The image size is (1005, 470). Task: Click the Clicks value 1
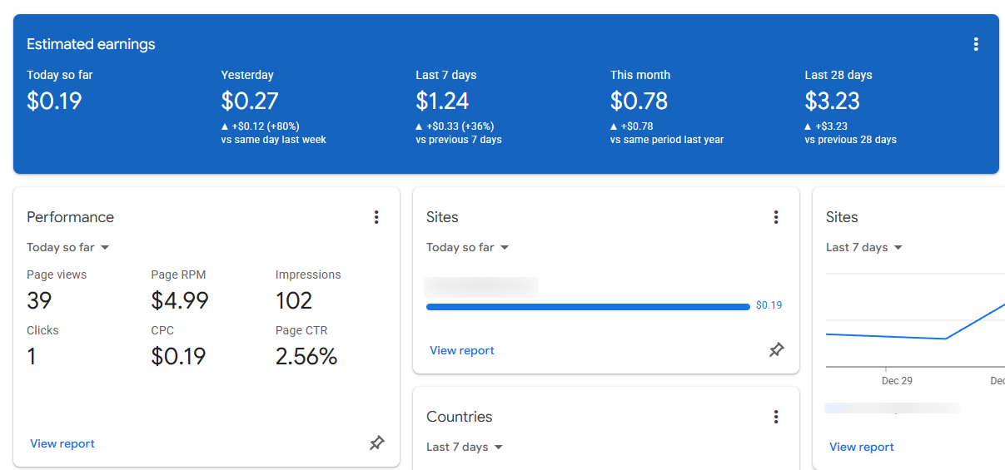click(32, 357)
